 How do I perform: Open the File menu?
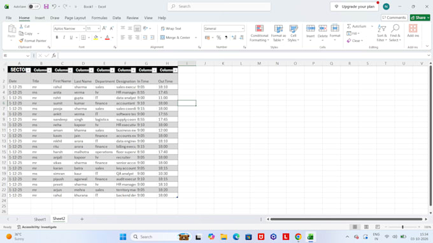(8, 18)
